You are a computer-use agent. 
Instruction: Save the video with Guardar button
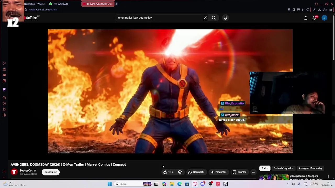239,172
